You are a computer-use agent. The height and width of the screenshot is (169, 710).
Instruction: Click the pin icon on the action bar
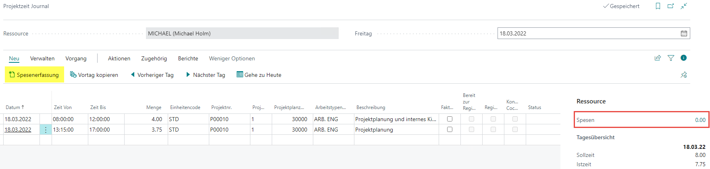point(684,75)
